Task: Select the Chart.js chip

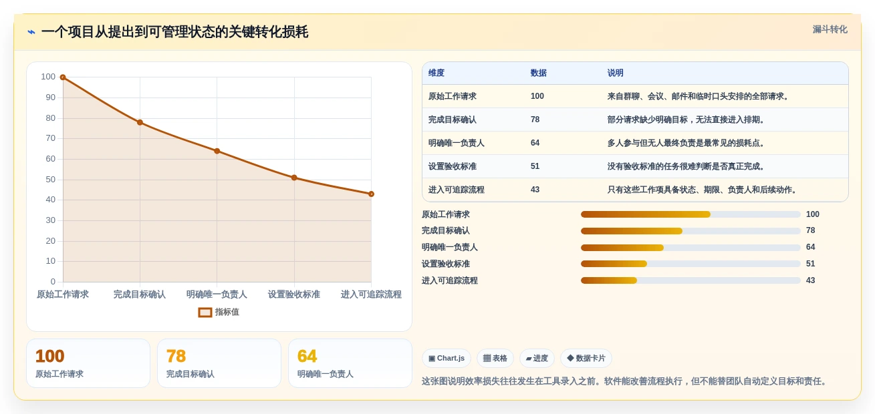Action: (x=446, y=358)
